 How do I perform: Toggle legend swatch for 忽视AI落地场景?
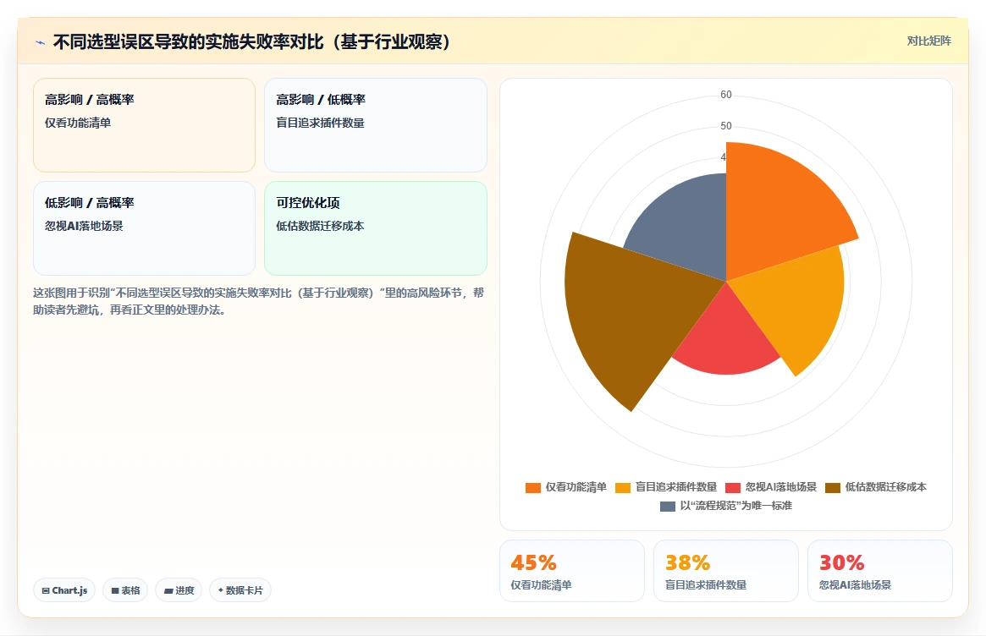click(733, 488)
